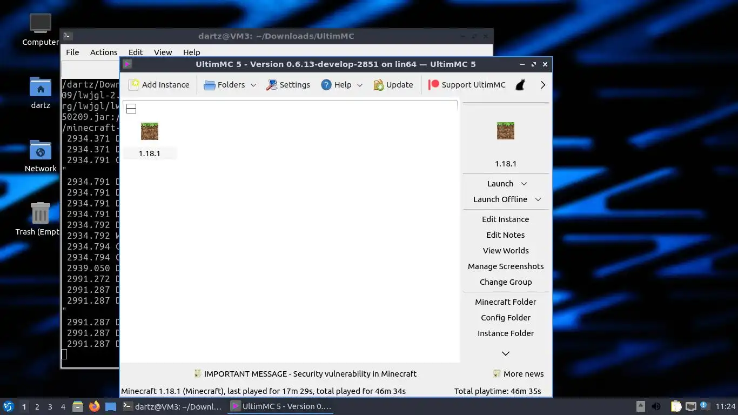
Task: Open the volume control tray icon
Action: coord(656,406)
